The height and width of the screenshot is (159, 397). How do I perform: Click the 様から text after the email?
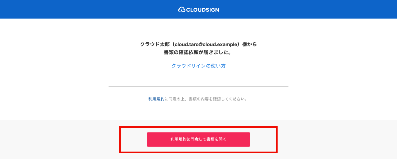pyautogui.click(x=250, y=44)
